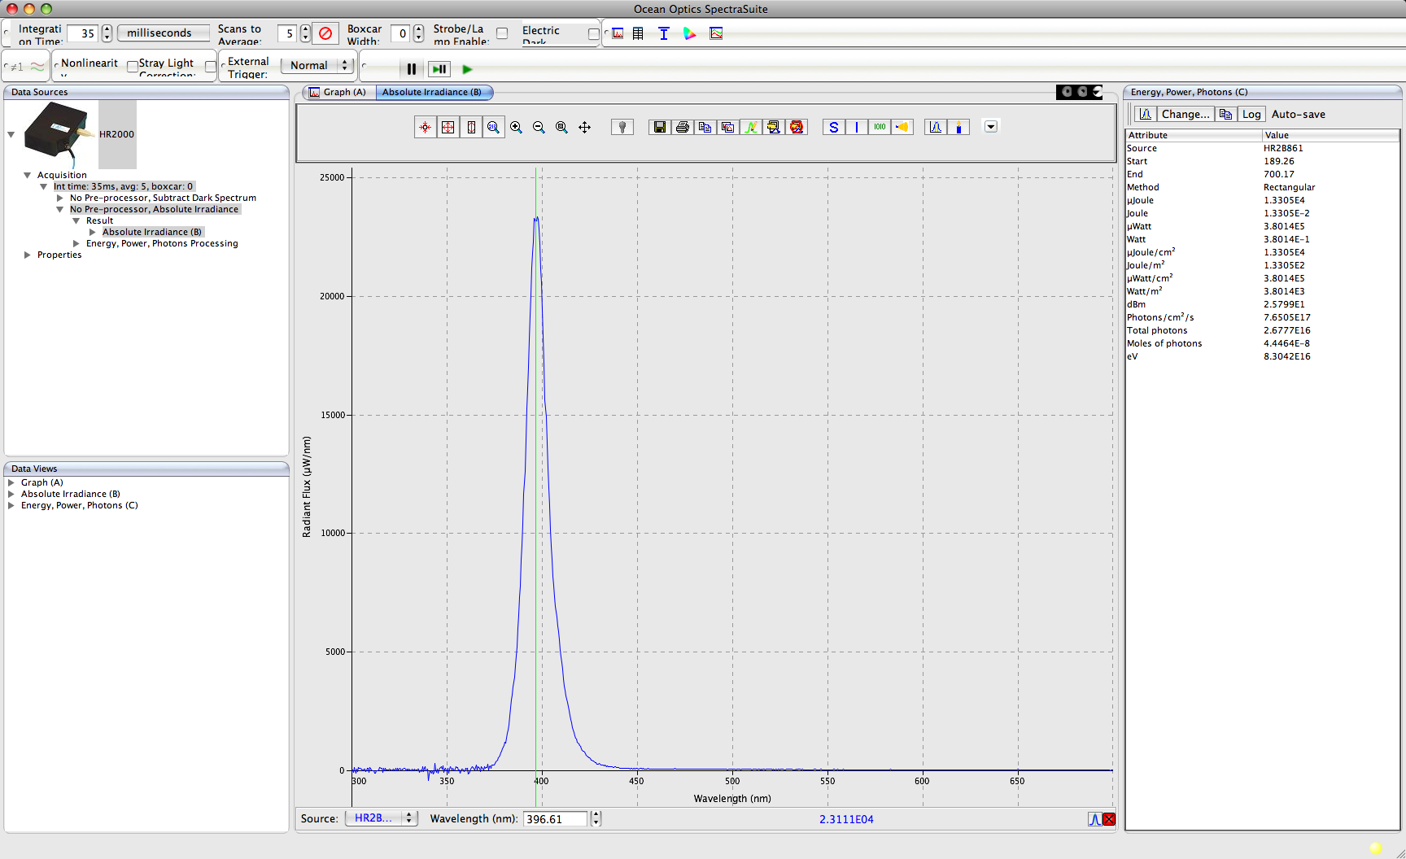Click the scale graph height to fill icon
This screenshot has width=1406, height=859.
(x=471, y=127)
